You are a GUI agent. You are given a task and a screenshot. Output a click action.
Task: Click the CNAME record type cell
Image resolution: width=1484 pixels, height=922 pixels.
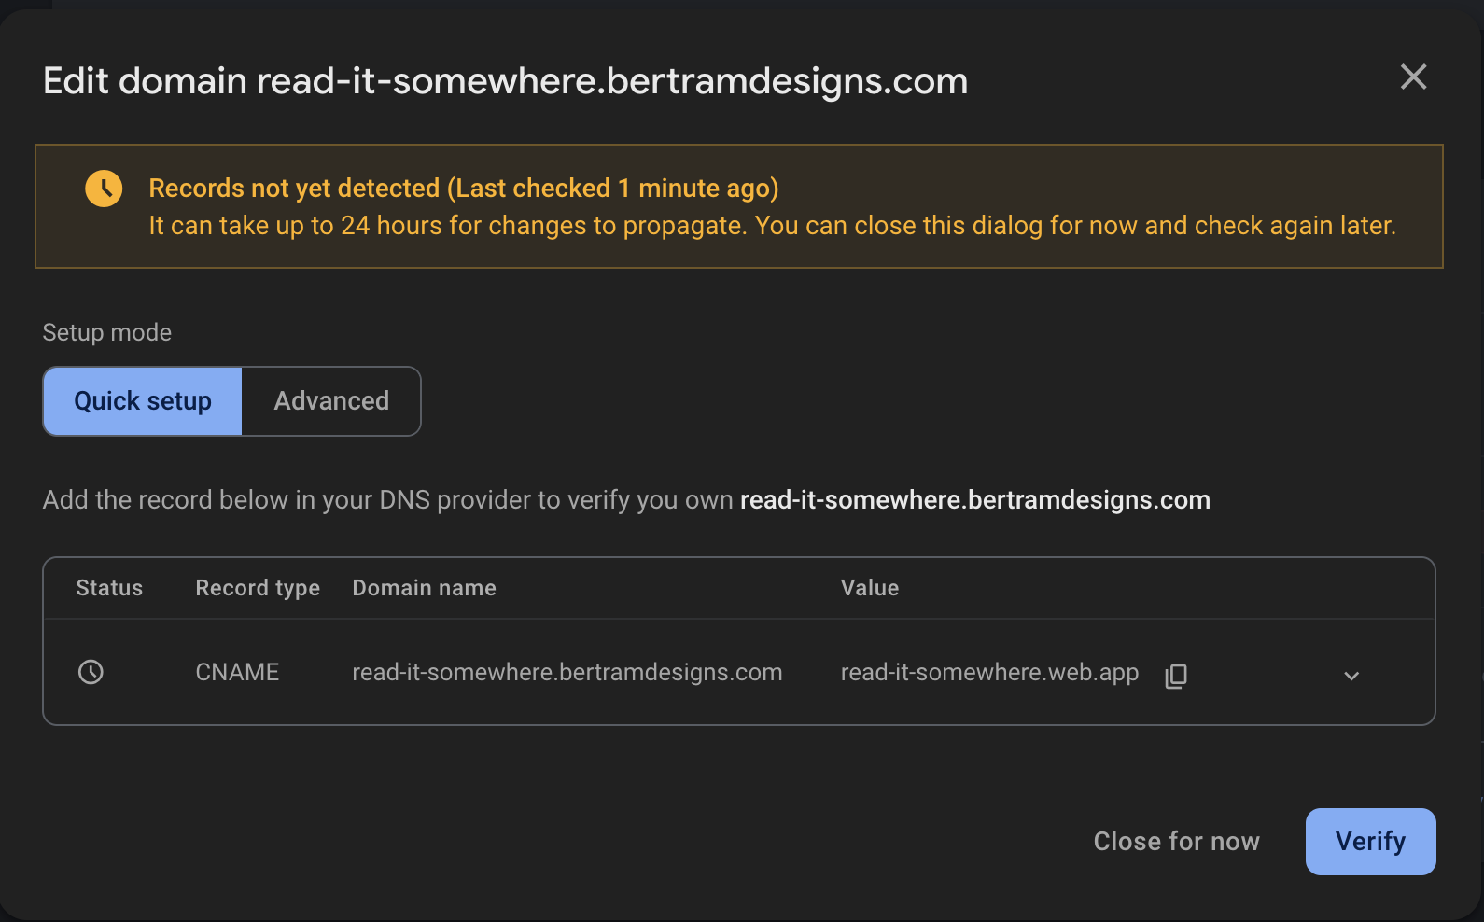click(x=237, y=672)
